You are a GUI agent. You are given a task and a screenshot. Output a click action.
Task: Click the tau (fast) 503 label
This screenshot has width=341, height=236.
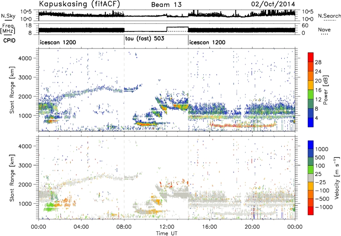point(144,39)
